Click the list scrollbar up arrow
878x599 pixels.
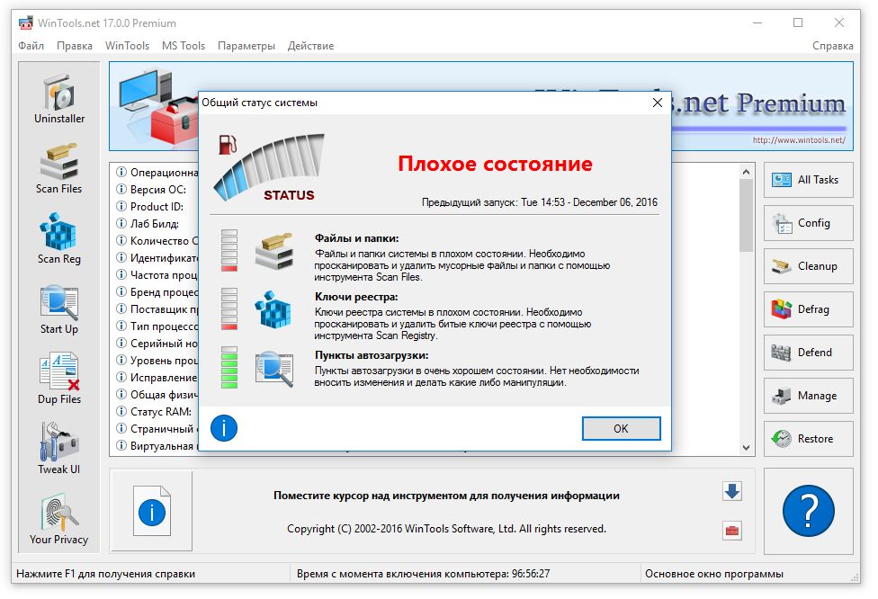pyautogui.click(x=746, y=172)
